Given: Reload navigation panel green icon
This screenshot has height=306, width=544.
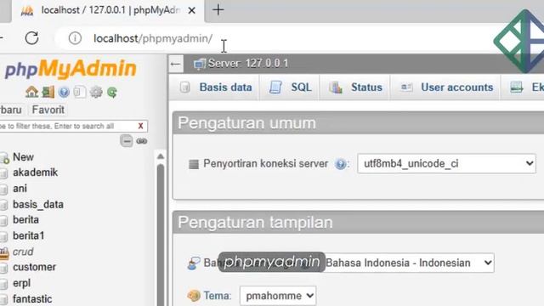Looking at the screenshot, I should pos(112,92).
